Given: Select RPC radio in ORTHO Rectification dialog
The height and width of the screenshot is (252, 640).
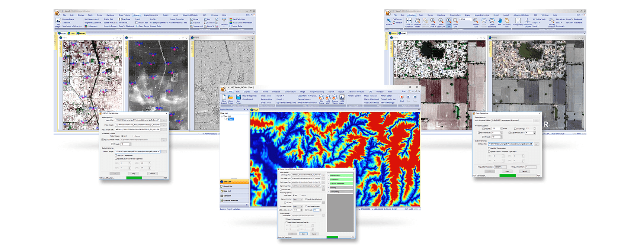Looking at the screenshot, I should 122,136.
